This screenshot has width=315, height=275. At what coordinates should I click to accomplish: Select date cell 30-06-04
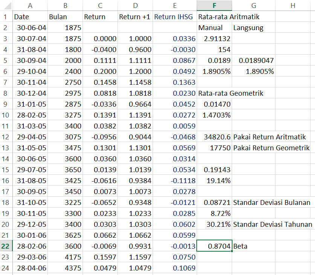30,28
